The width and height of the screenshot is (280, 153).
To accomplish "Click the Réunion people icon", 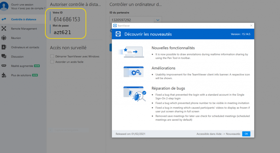I will tap(4, 38).
